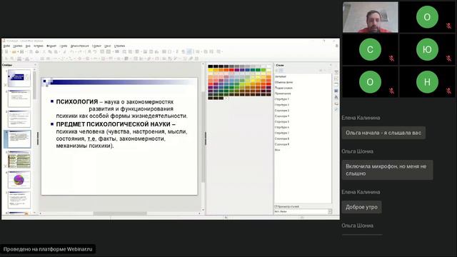Viewport: 457px width, 257px height.
Task: Open the Правка menu
Action: point(17,46)
